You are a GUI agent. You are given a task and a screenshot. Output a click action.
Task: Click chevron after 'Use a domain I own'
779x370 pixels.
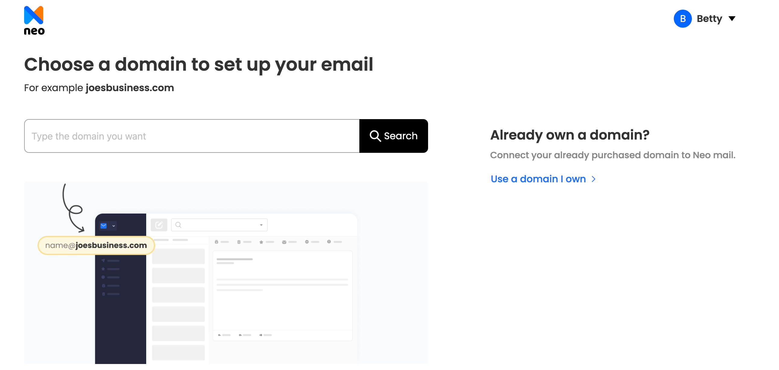594,179
